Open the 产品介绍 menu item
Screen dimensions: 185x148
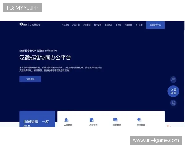[x=65, y=25]
